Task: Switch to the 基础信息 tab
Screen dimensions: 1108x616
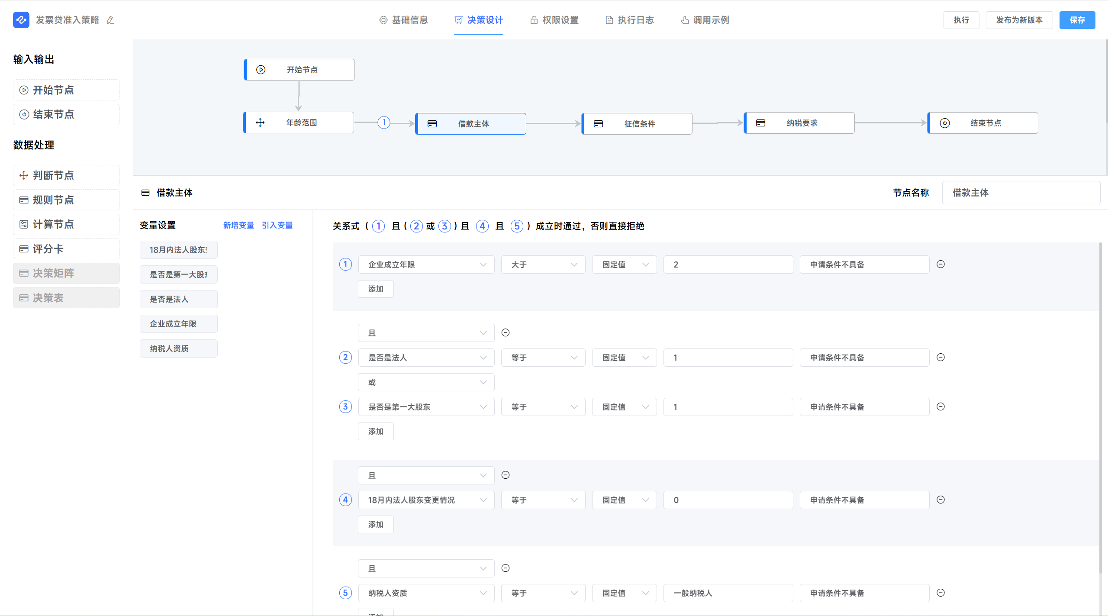Action: (403, 20)
